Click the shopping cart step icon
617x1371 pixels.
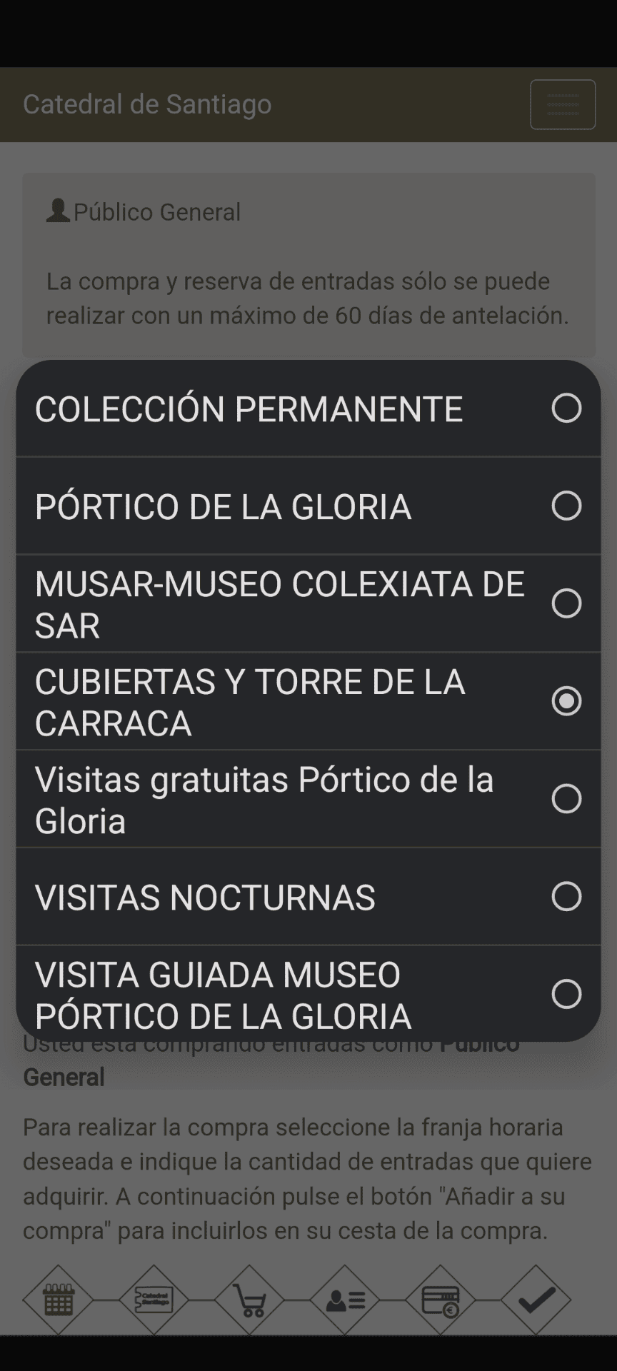tap(249, 1301)
